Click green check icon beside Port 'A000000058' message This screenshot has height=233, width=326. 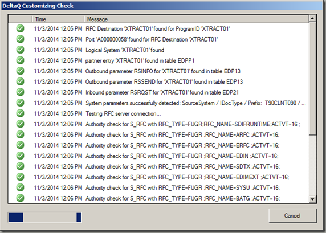(20, 39)
